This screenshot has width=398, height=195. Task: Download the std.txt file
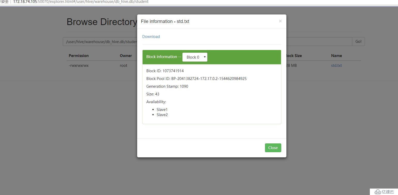(151, 37)
